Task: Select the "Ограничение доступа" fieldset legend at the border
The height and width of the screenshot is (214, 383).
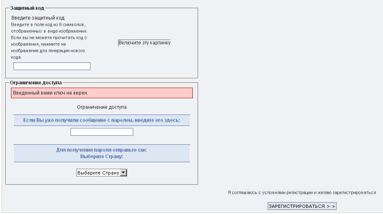Action: 36,82
